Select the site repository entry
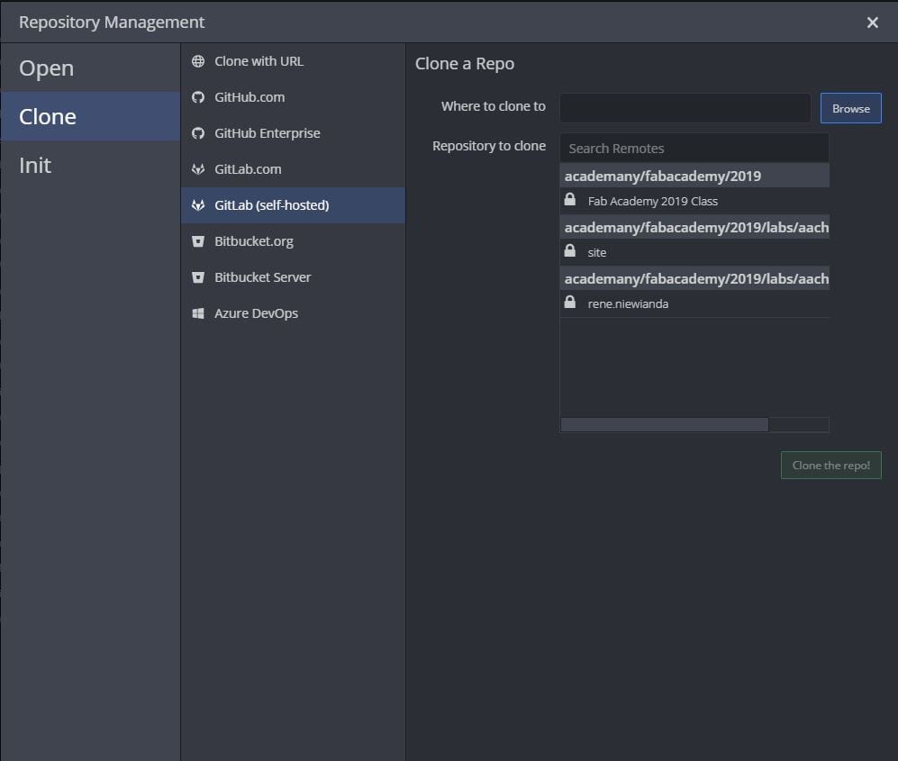 [x=597, y=252]
